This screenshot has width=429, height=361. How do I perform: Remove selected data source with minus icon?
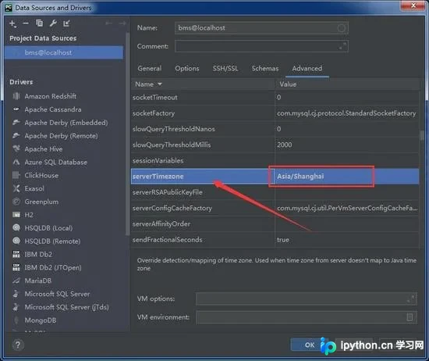(26, 23)
